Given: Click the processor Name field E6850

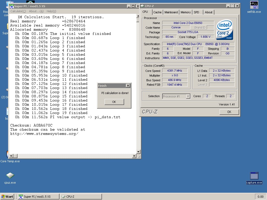Looking at the screenshot, I should point(188,23).
